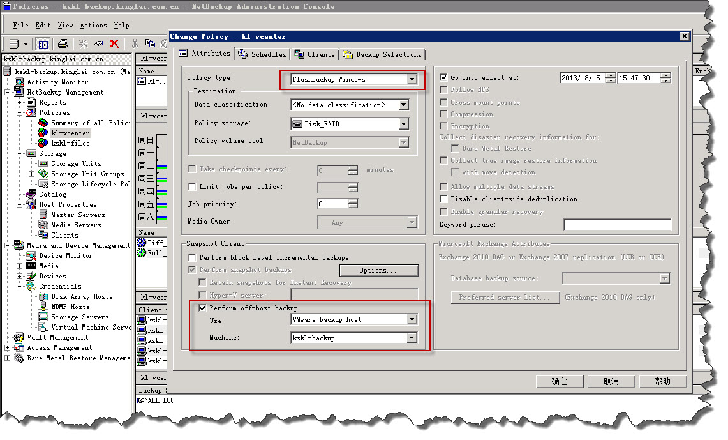Click the Go into effect time stepper
Image resolution: width=728 pixels, height=440 pixels.
pos(665,78)
